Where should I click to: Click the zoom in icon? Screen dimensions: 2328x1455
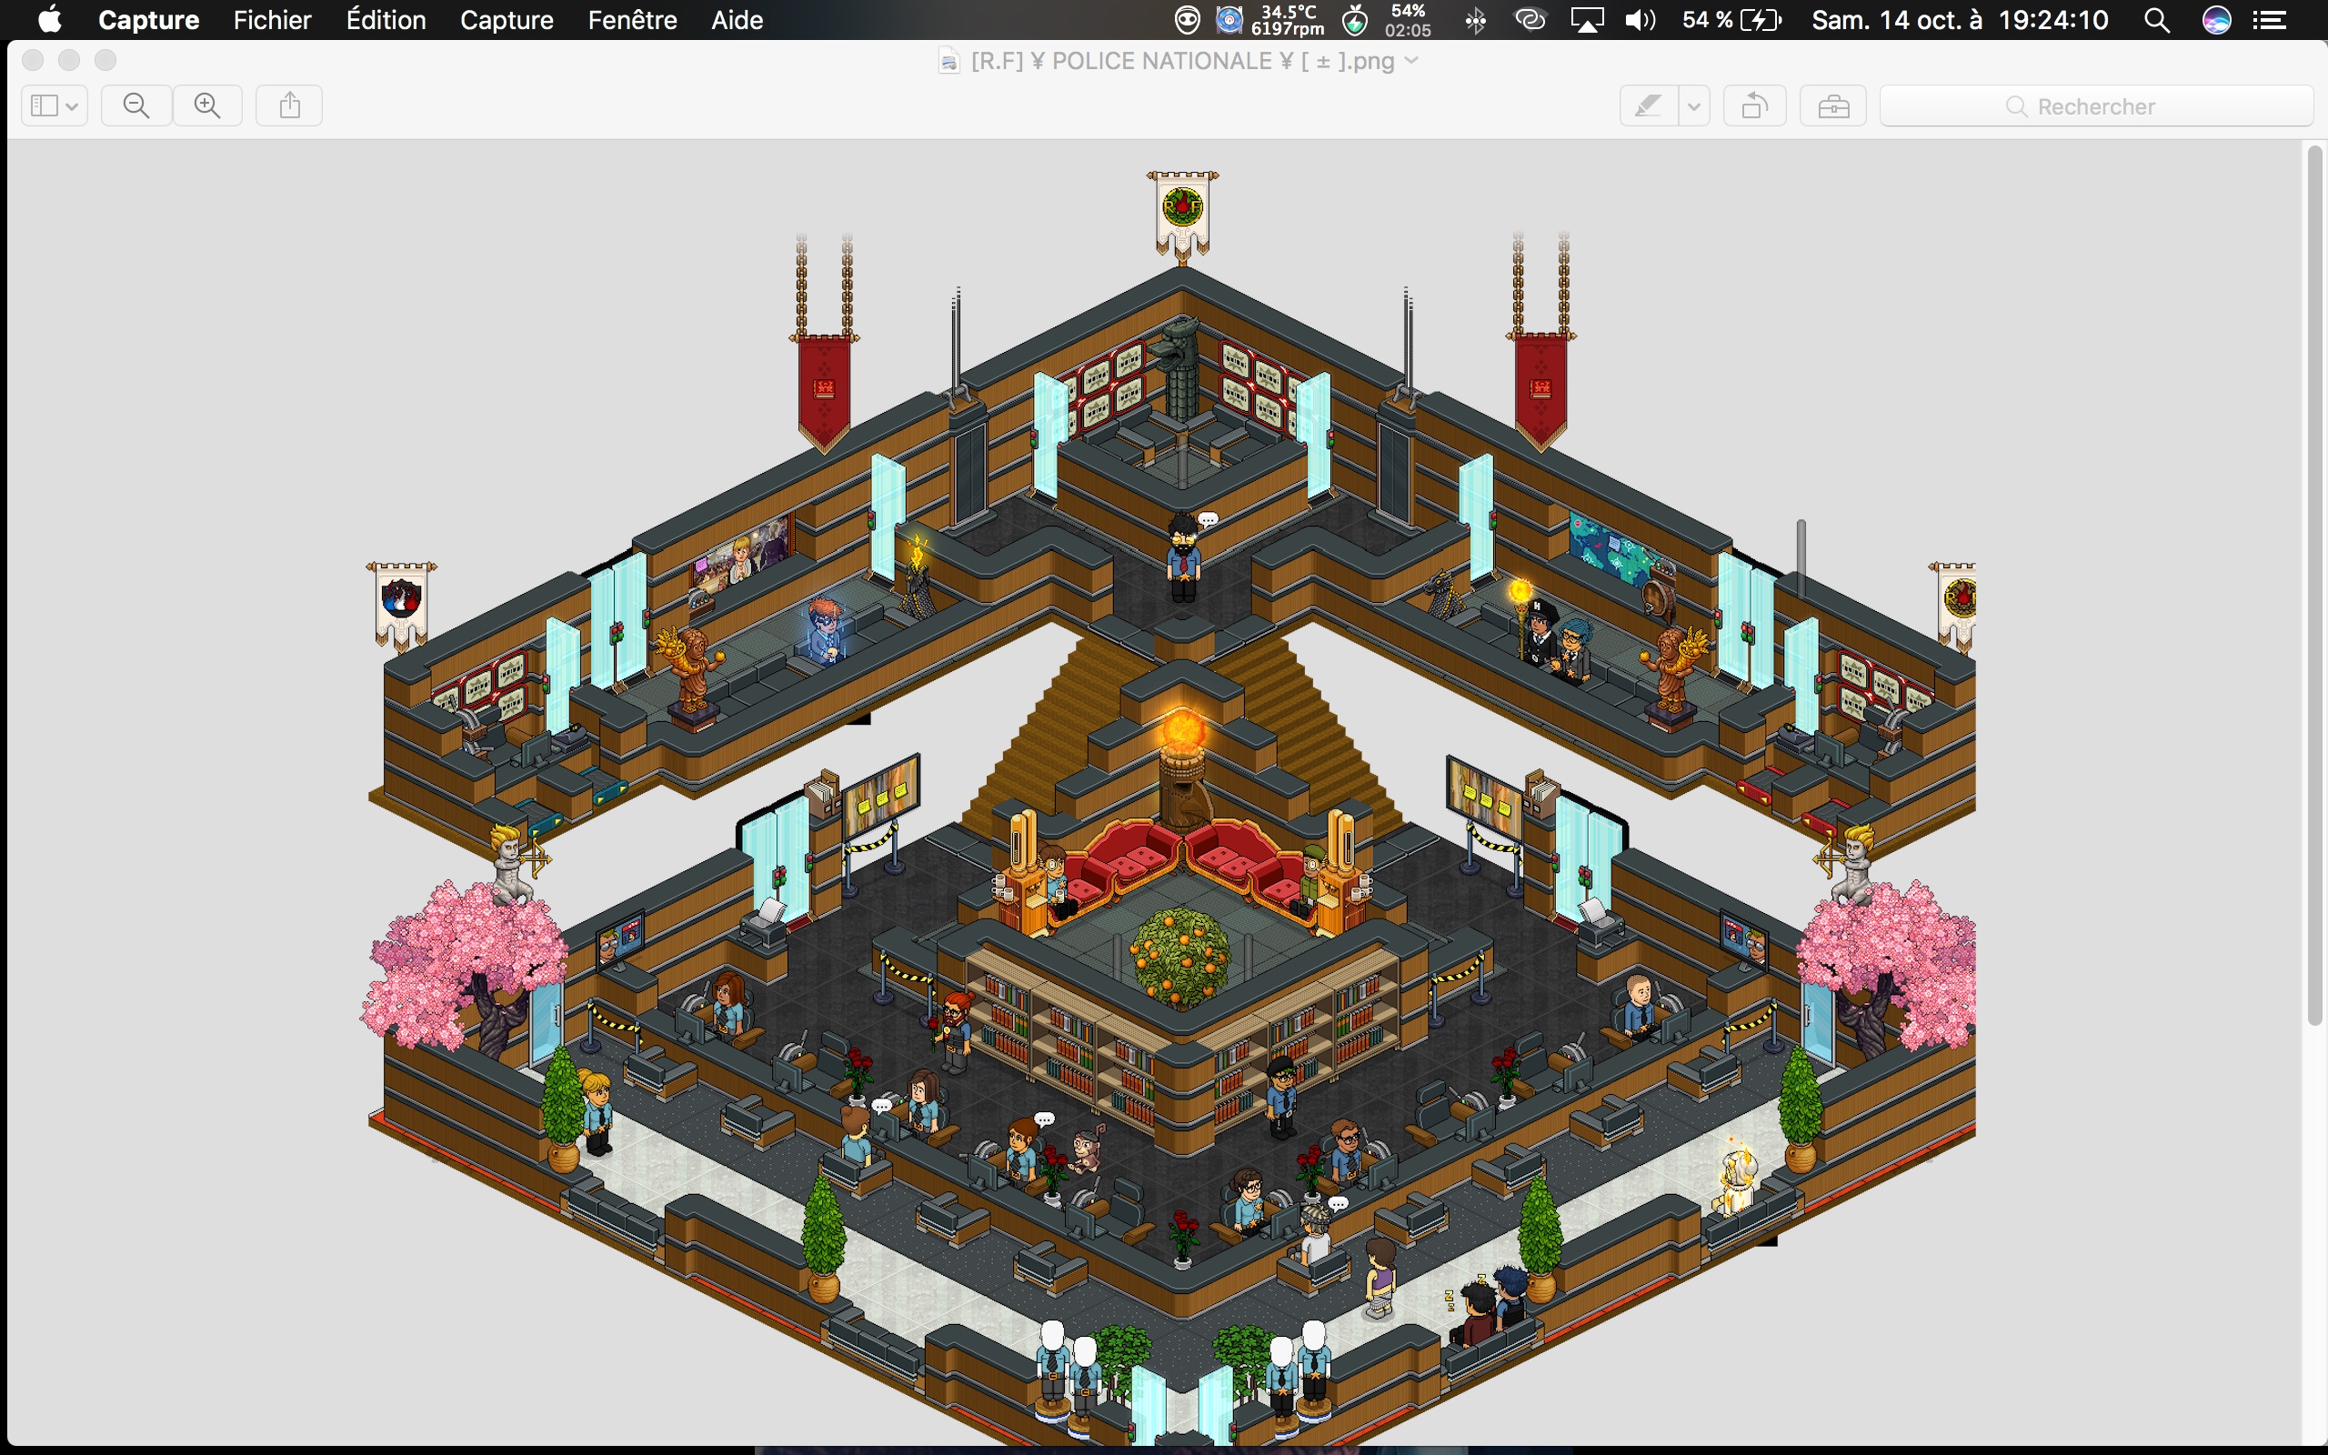click(x=206, y=105)
